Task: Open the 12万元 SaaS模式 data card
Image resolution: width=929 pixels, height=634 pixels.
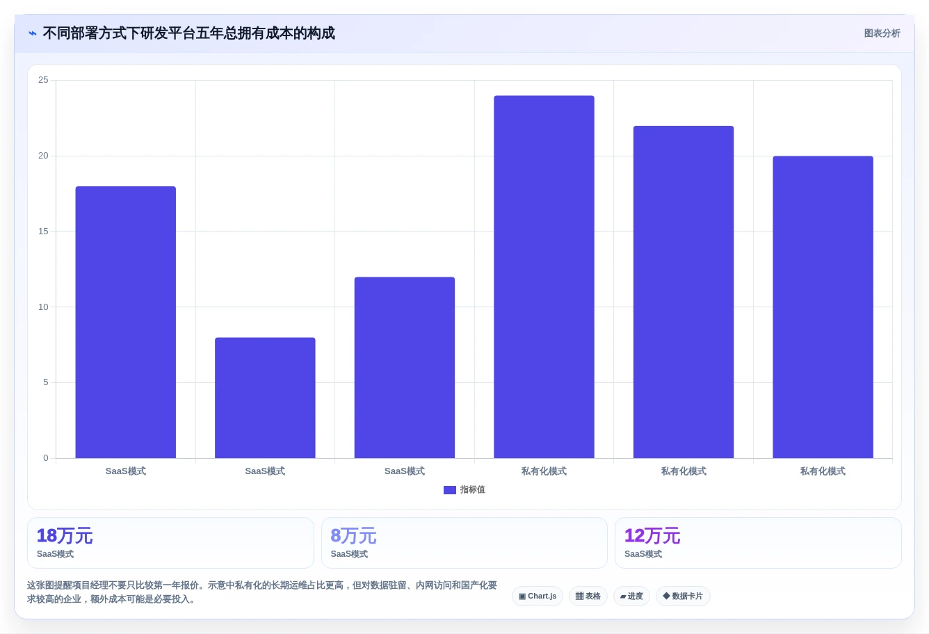Action: pos(758,543)
